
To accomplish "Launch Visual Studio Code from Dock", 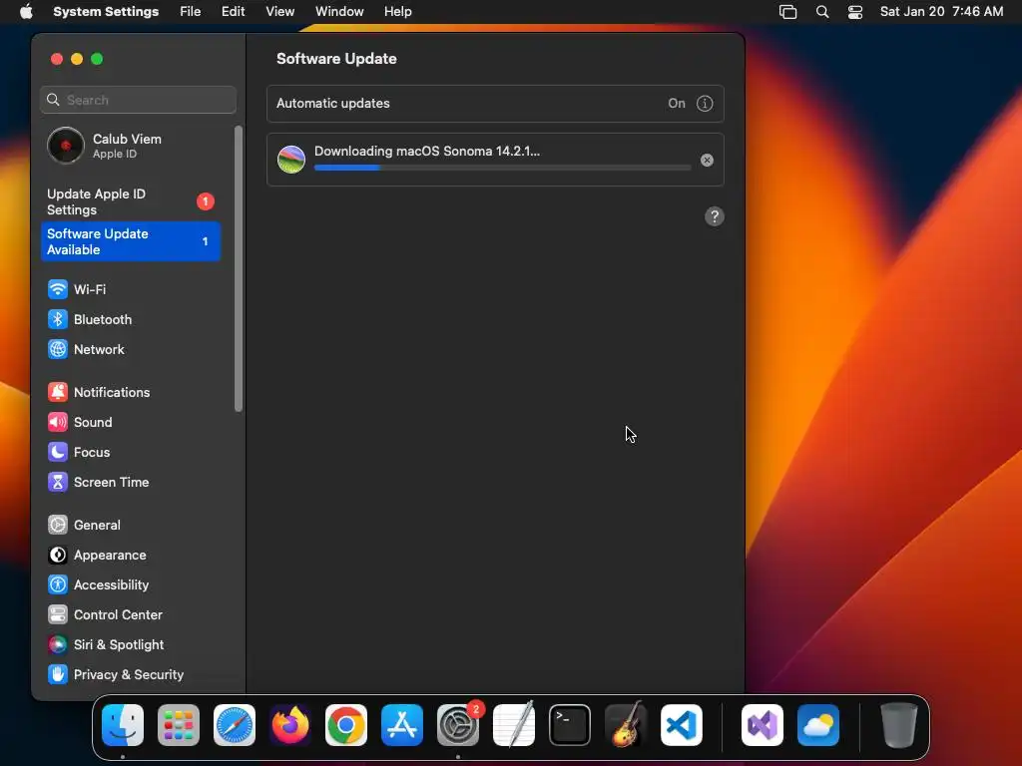I will 682,725.
